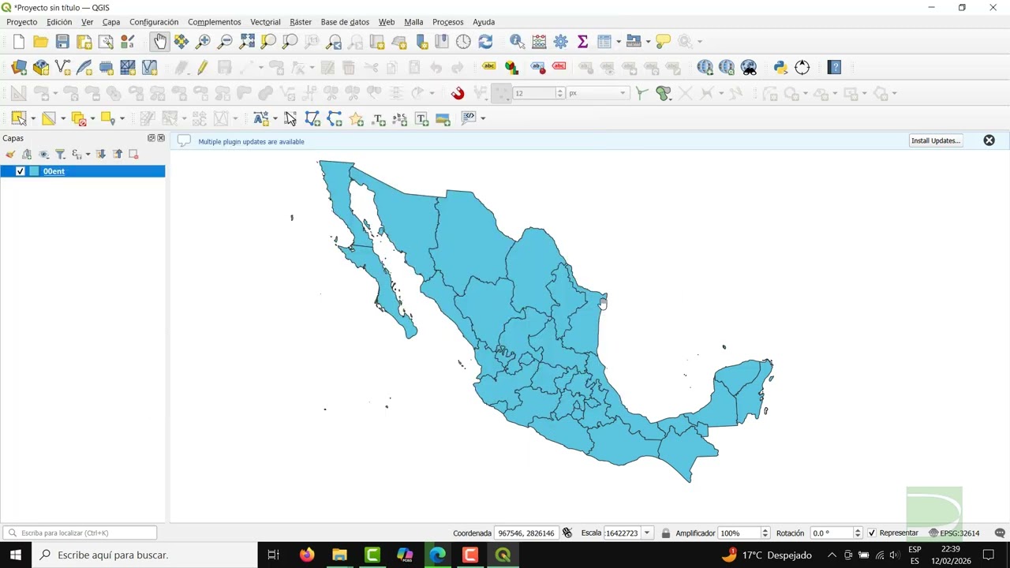The width and height of the screenshot is (1010, 568).
Task: Click the Zoom Full extent tool
Action: [247, 42]
